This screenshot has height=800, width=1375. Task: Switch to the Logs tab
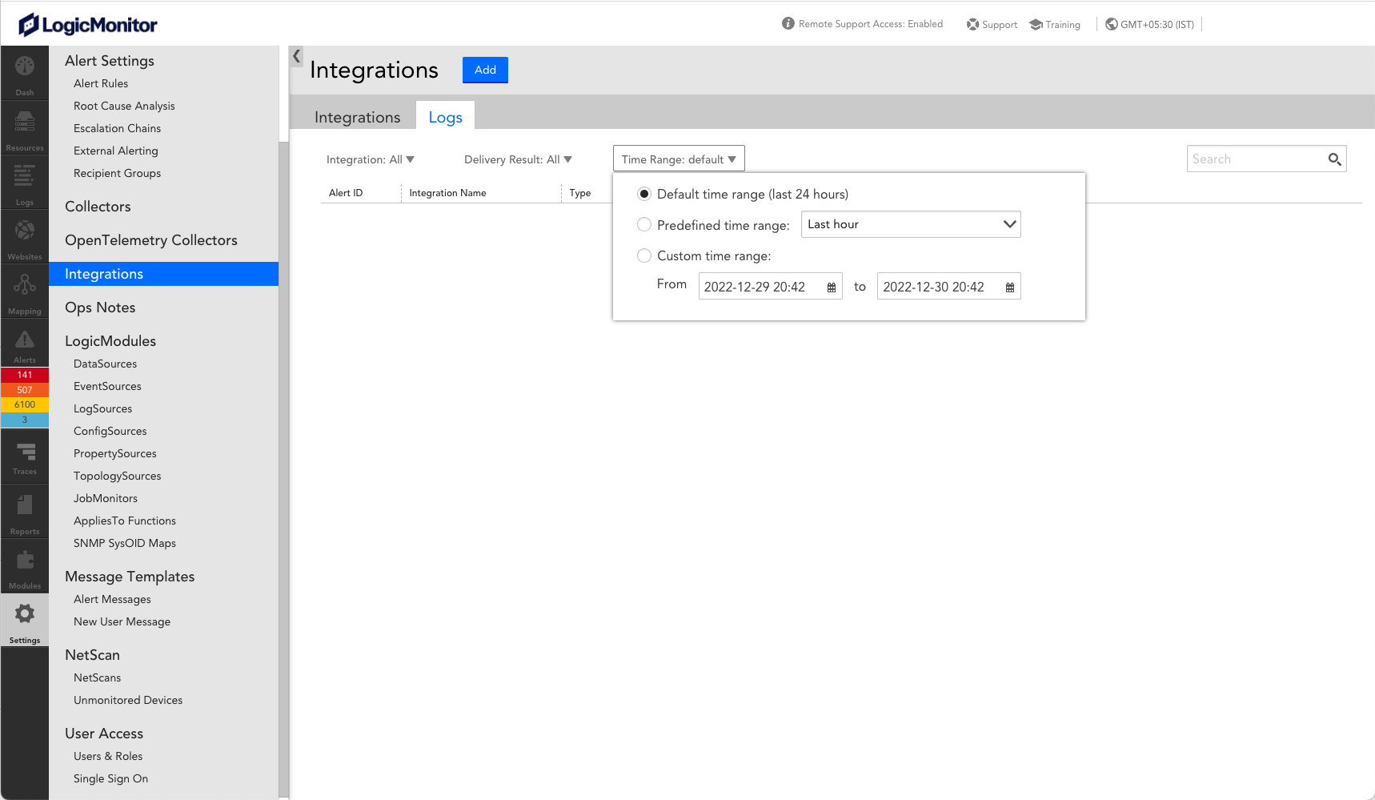pos(445,117)
